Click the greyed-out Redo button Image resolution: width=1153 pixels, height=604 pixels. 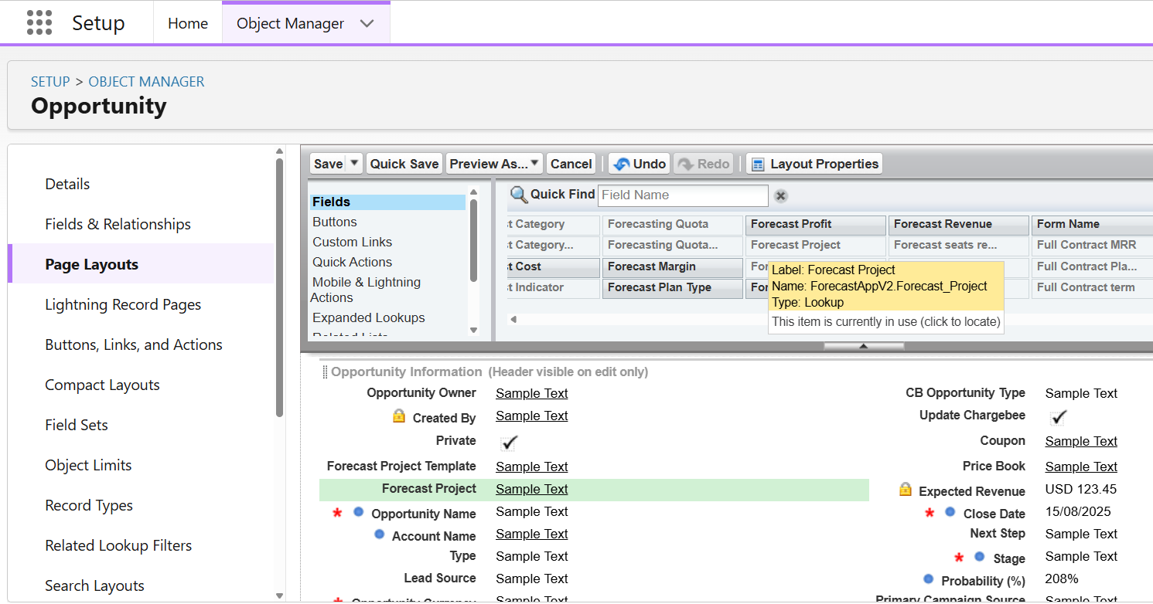point(704,164)
